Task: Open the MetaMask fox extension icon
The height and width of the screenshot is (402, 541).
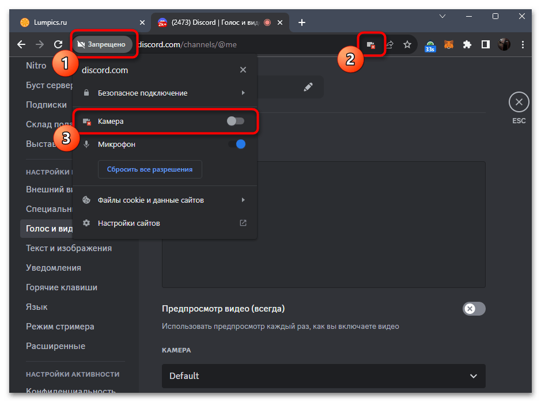Action: [x=449, y=44]
